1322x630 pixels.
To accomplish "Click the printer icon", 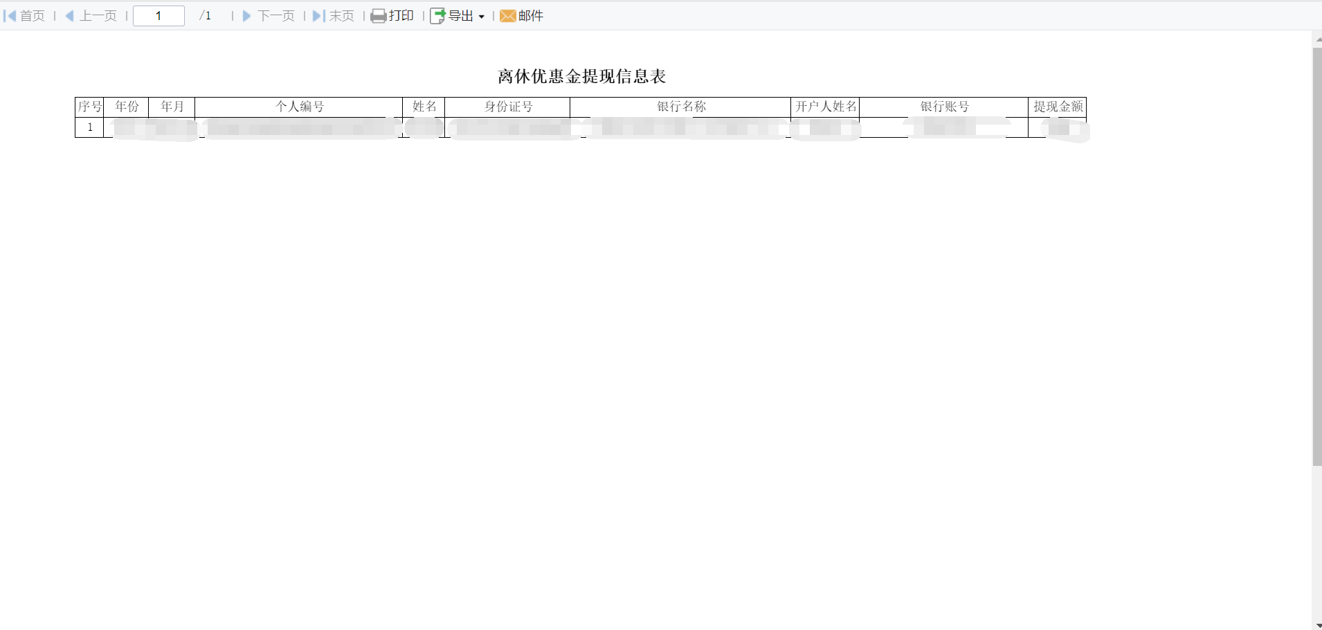I will tap(379, 16).
